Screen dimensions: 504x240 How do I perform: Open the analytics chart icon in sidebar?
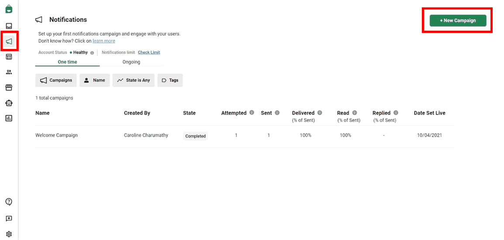(9, 118)
